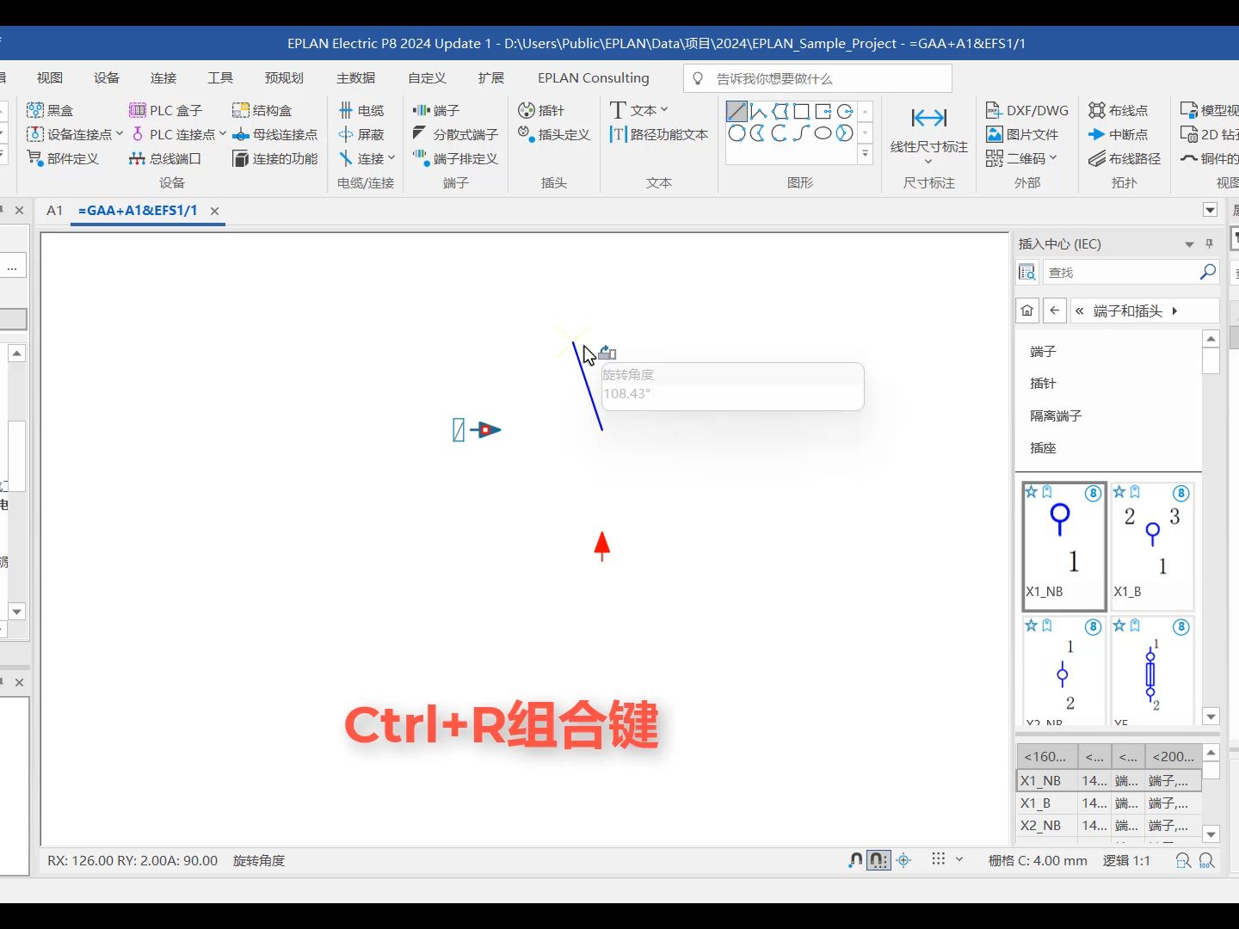Click the 查找 search field
Image resolution: width=1239 pixels, height=929 pixels.
click(1119, 272)
